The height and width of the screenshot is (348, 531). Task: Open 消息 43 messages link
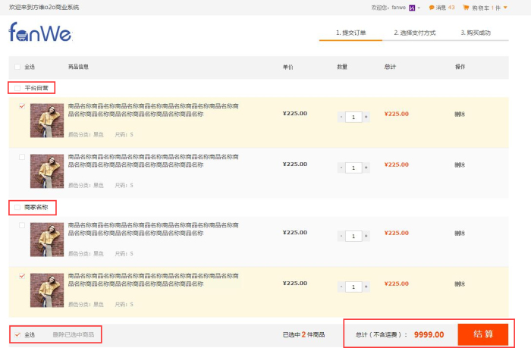tap(442, 8)
